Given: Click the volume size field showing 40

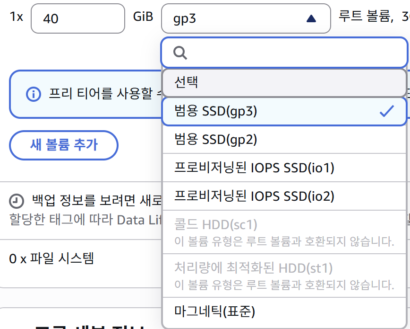Looking at the screenshot, I should [x=78, y=18].
